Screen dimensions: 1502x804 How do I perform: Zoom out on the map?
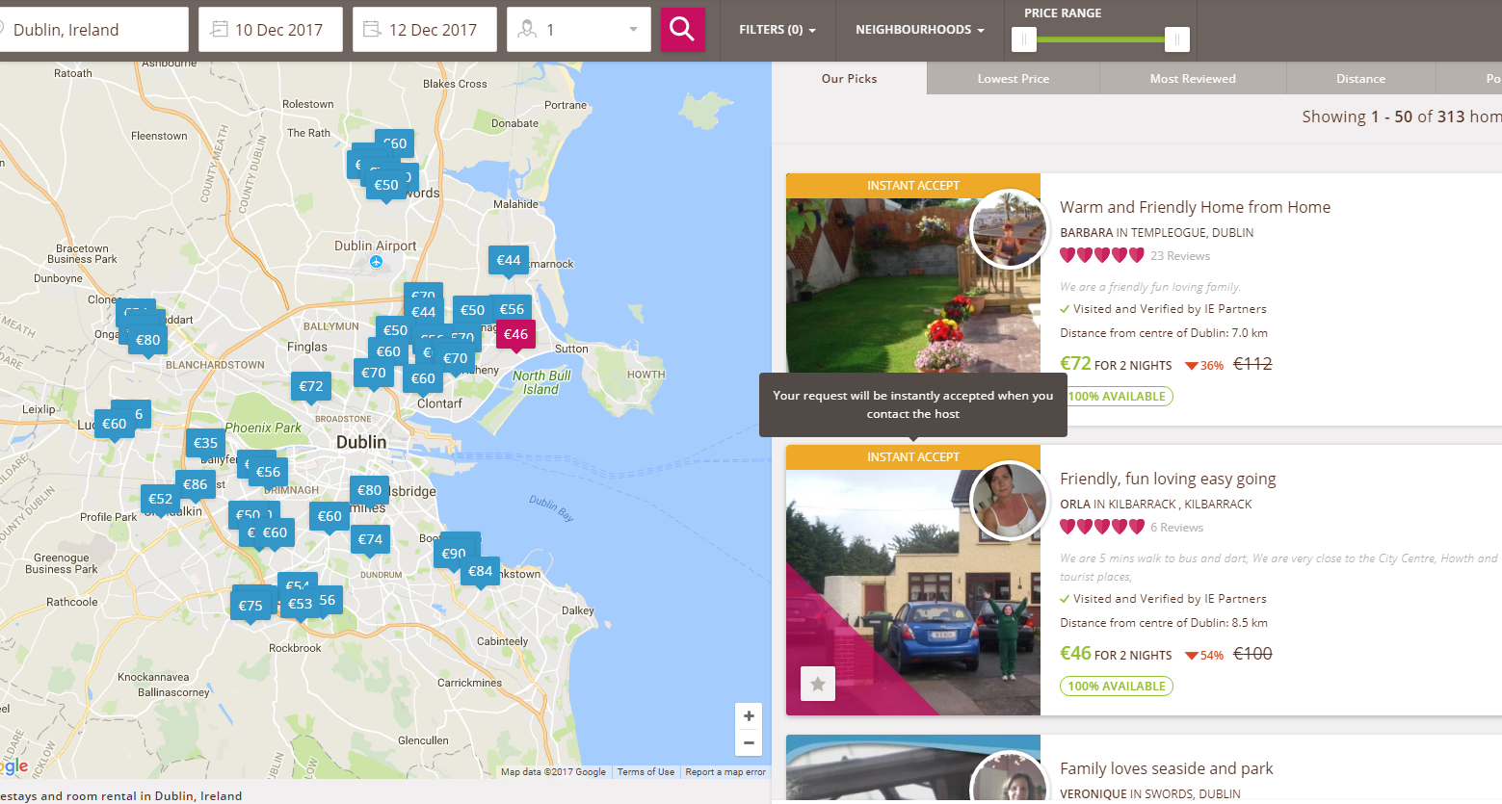click(x=749, y=742)
